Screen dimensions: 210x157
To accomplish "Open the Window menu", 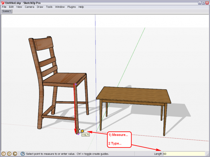I will click(x=60, y=7).
